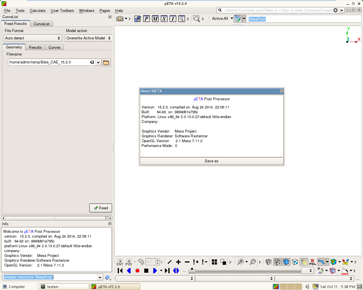The width and height of the screenshot is (363, 290).
Task: Click the blue-white checkered cube icon
Action: pos(295,262)
